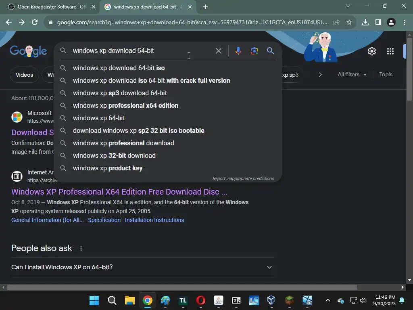Choose suggestion windows xp sp3 download 64-bit
Screen dimensions: 413x310
point(168,93)
